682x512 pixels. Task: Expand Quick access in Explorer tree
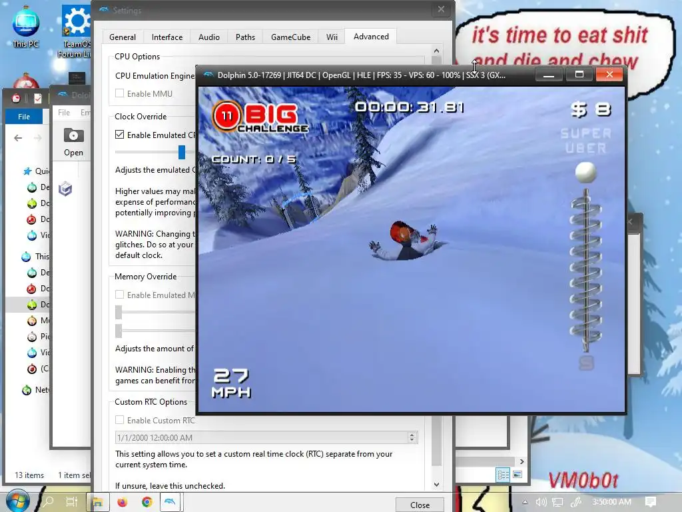(x=37, y=171)
